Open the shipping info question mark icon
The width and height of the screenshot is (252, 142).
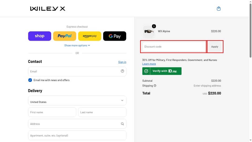pyautogui.click(x=155, y=86)
